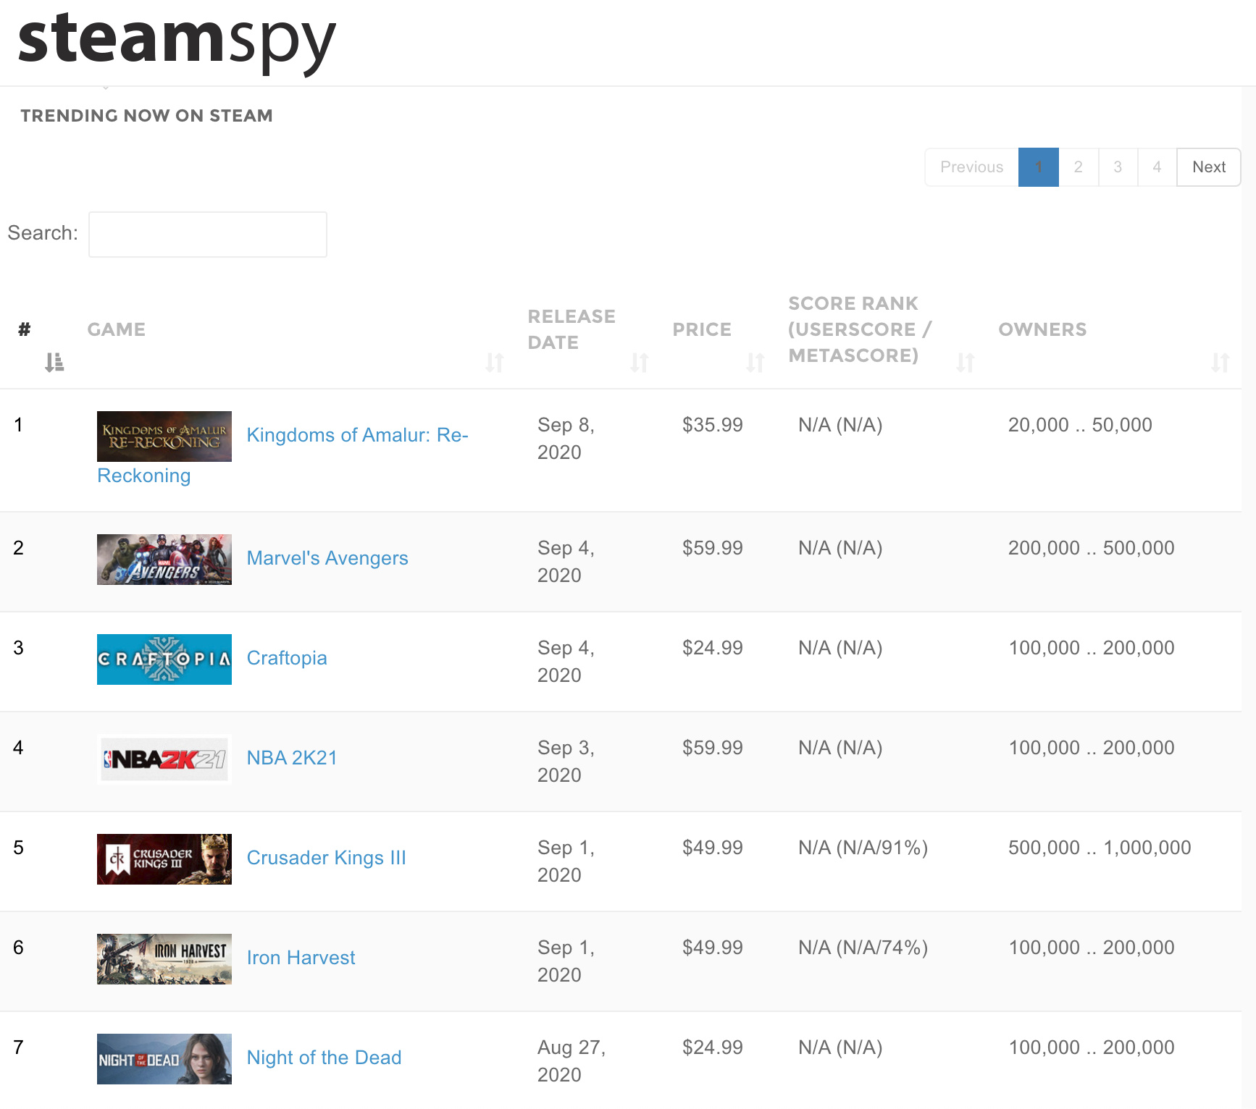Image resolution: width=1256 pixels, height=1109 pixels.
Task: Jump to page 4 of results
Action: 1157,167
